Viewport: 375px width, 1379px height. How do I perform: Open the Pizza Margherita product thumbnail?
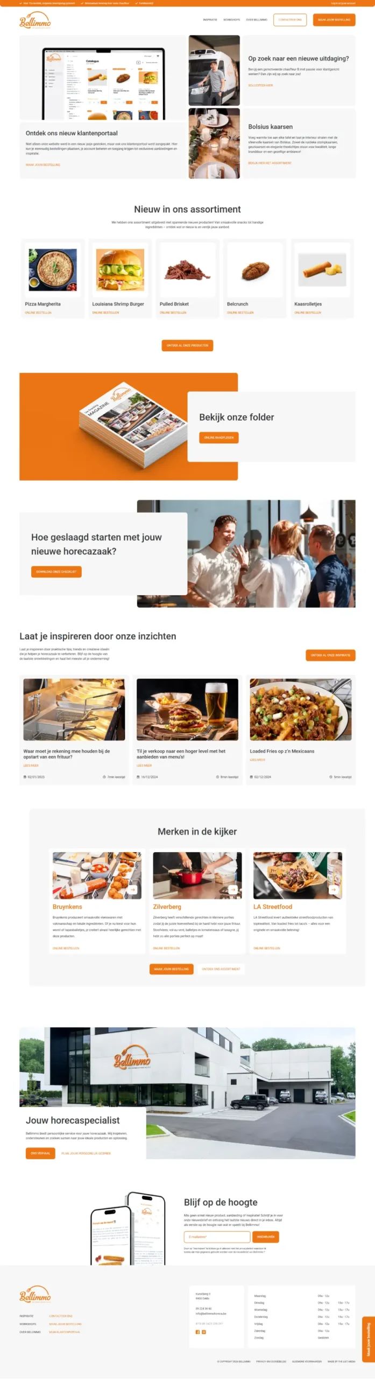pos(53,270)
